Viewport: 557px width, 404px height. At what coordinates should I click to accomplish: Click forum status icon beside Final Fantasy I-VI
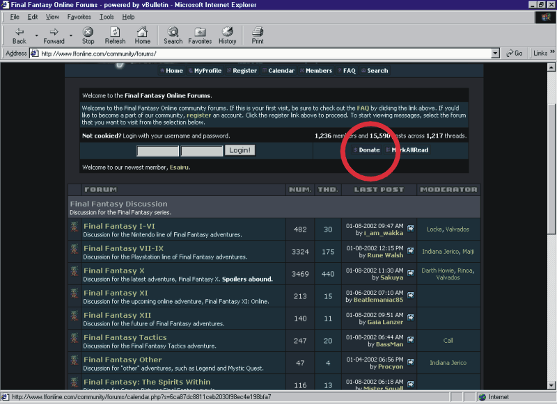[74, 227]
